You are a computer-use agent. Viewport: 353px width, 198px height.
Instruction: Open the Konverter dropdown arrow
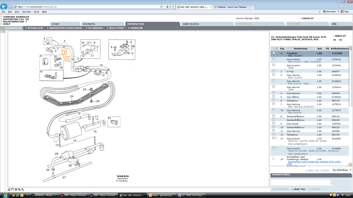(339, 12)
